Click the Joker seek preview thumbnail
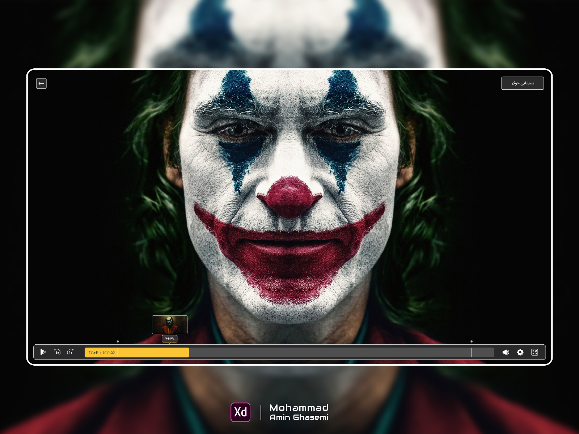This screenshot has height=434, width=579. pyautogui.click(x=170, y=325)
